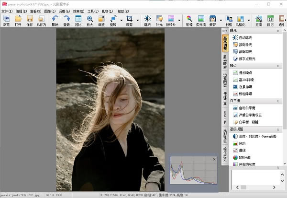The width and height of the screenshot is (287, 198).
Task: Open the 查看 menu
Action: pyautogui.click(x=35, y=12)
